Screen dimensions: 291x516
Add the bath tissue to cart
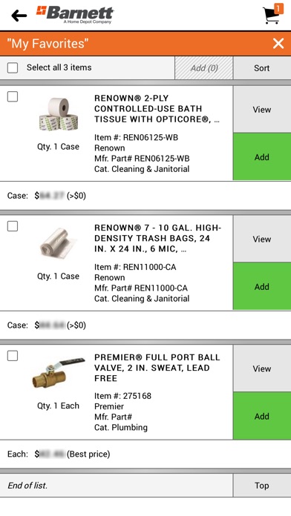[262, 157]
